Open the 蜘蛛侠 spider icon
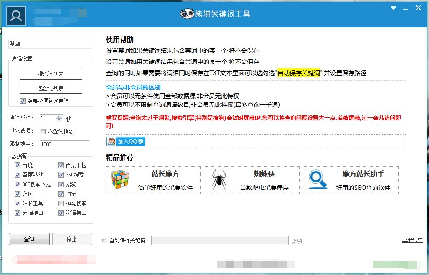The width and height of the screenshot is (429, 275). (219, 179)
